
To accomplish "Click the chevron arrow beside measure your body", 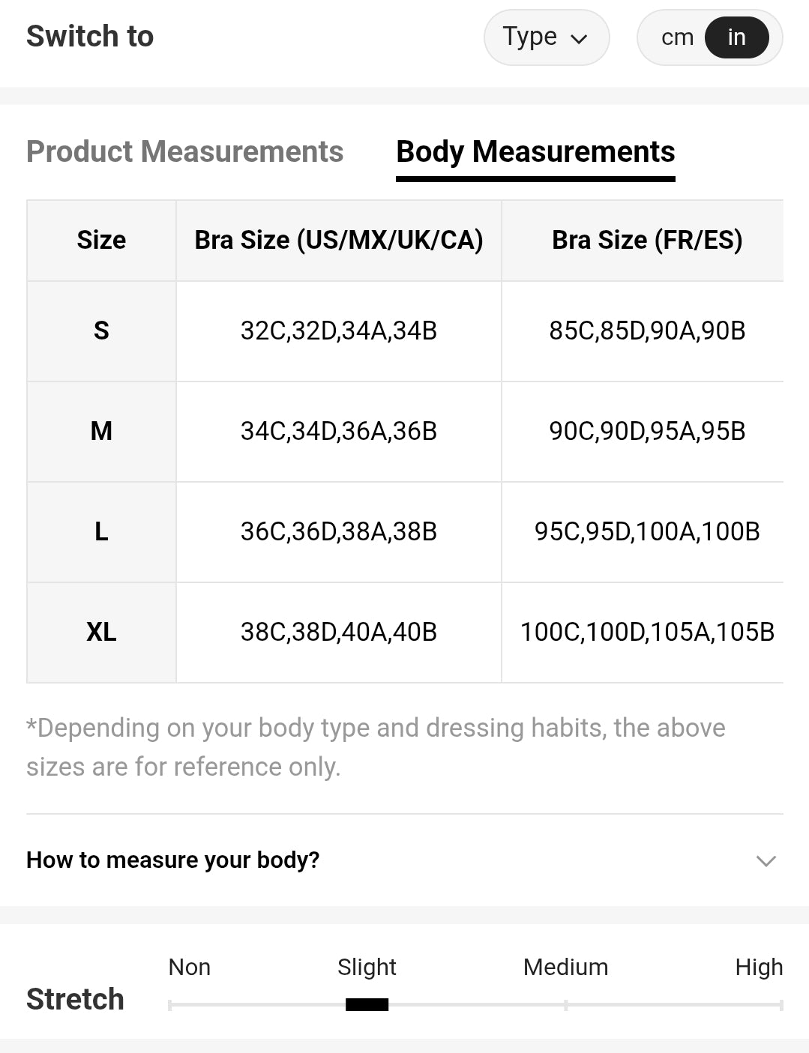I will 766,860.
